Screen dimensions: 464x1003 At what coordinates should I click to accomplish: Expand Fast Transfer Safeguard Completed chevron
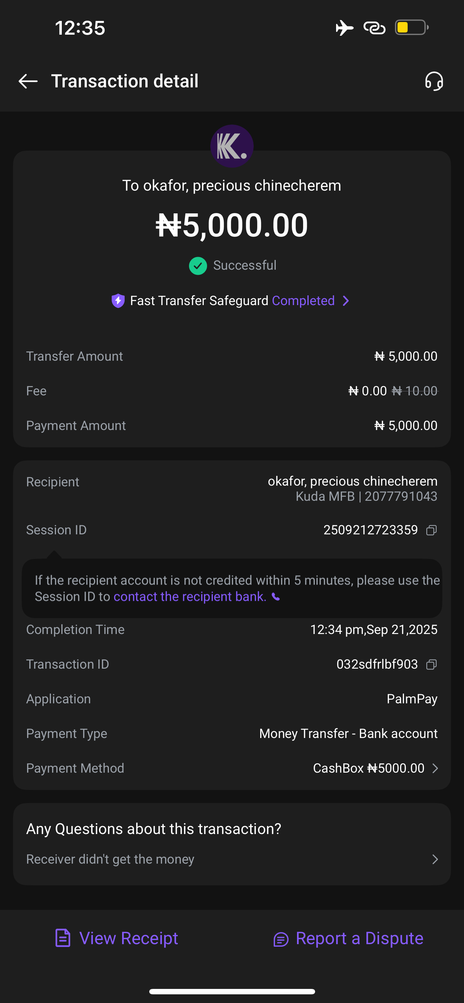345,301
